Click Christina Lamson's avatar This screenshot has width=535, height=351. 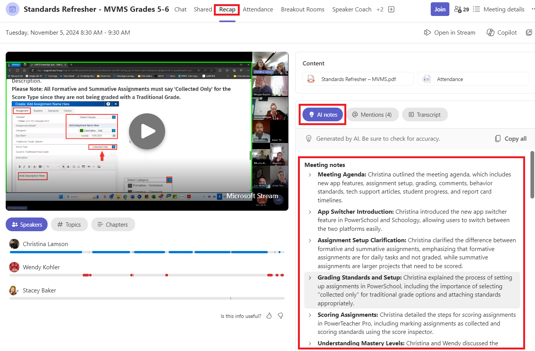[x=14, y=244]
